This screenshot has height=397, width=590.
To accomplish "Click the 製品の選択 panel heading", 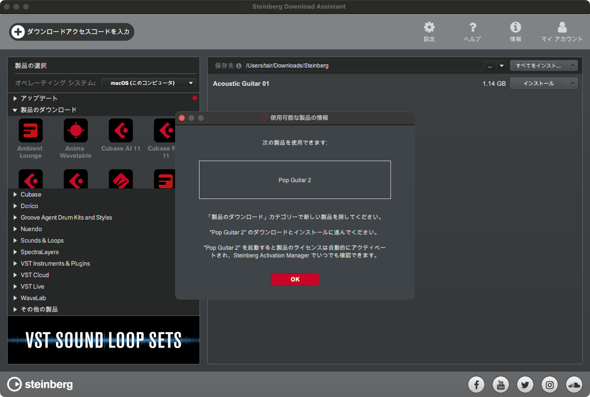I will point(31,66).
